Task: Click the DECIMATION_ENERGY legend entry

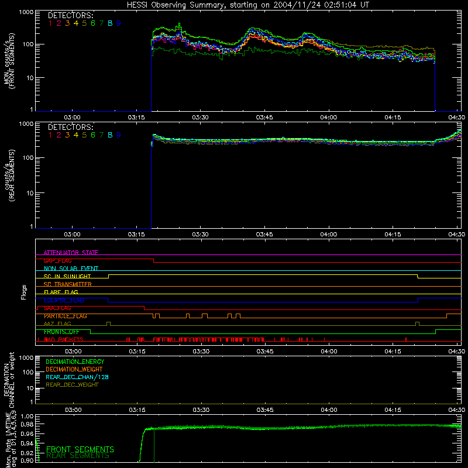Action: pyautogui.click(x=75, y=362)
